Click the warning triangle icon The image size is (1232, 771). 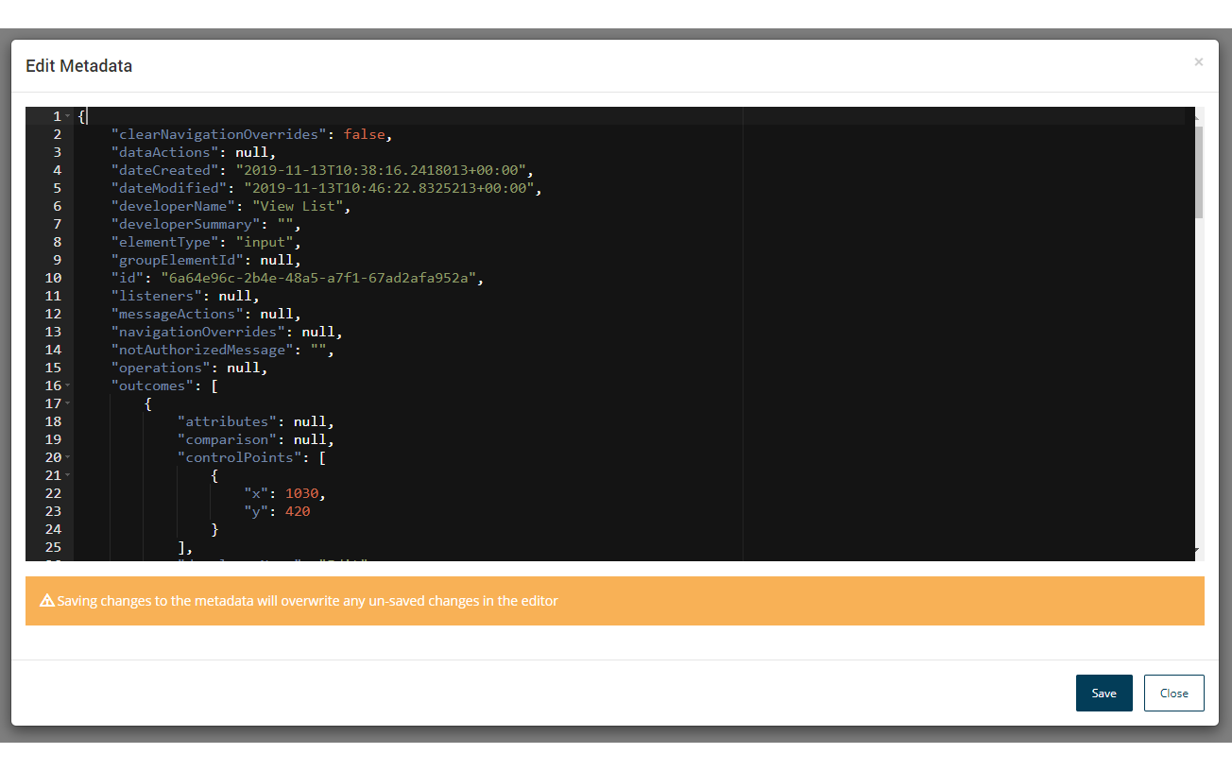(x=47, y=601)
